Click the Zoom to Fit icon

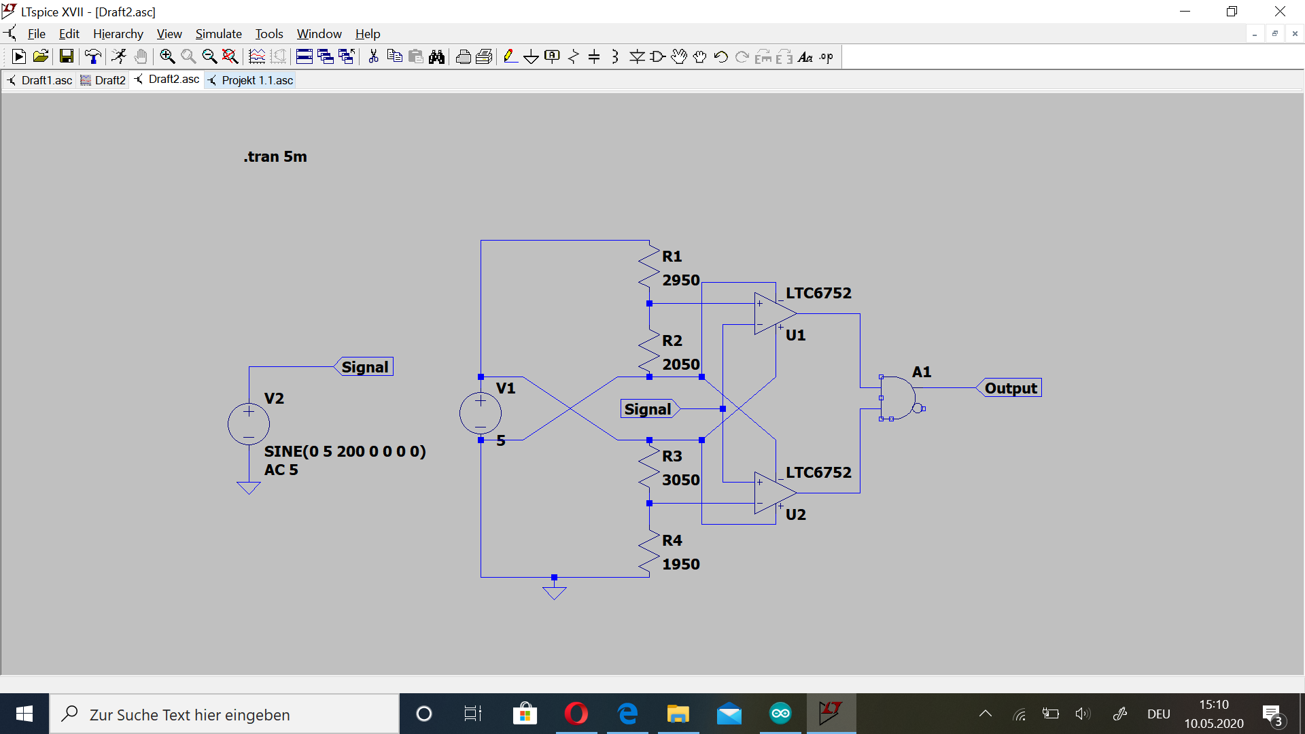pos(230,57)
